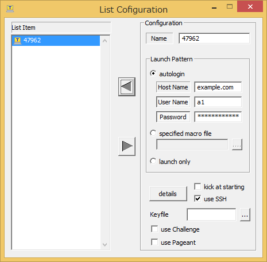Click the left arrow button
The width and height of the screenshot is (267, 262).
point(127,87)
